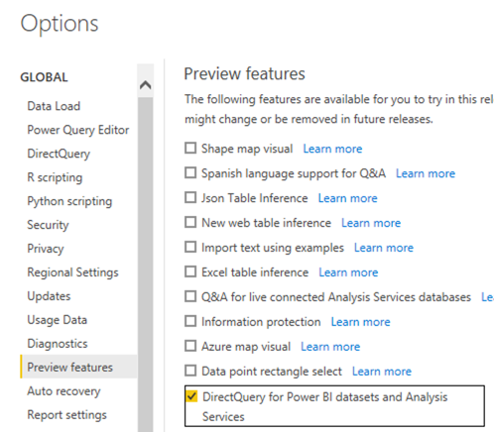Open Learn more for Information protection
494x432 pixels.
click(361, 322)
